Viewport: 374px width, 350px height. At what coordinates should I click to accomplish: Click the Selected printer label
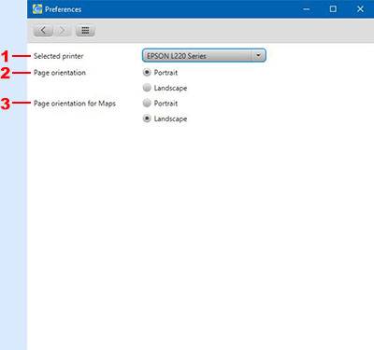coord(59,56)
